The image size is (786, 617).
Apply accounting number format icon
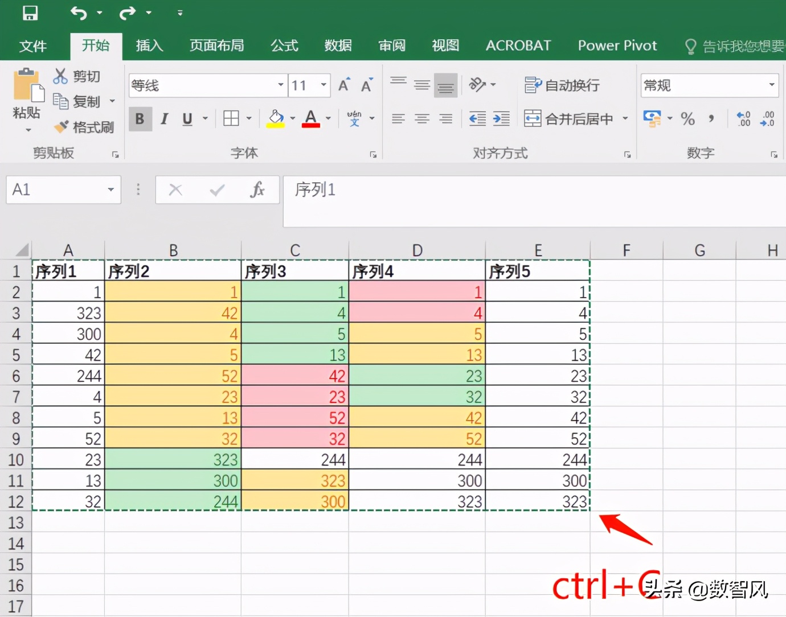(652, 118)
